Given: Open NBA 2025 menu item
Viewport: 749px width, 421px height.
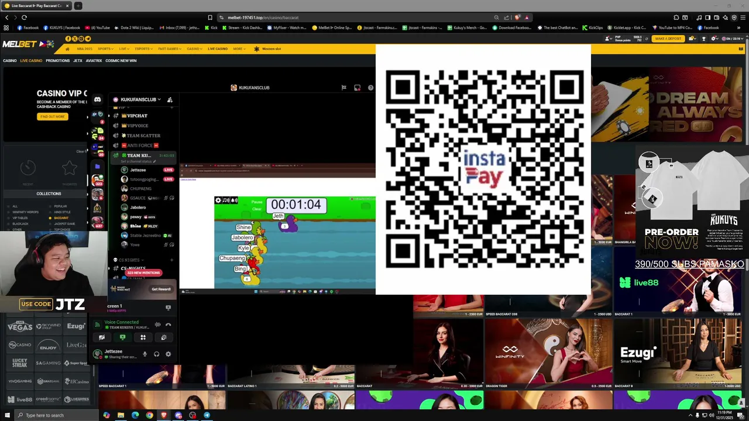Looking at the screenshot, I should tap(84, 49).
